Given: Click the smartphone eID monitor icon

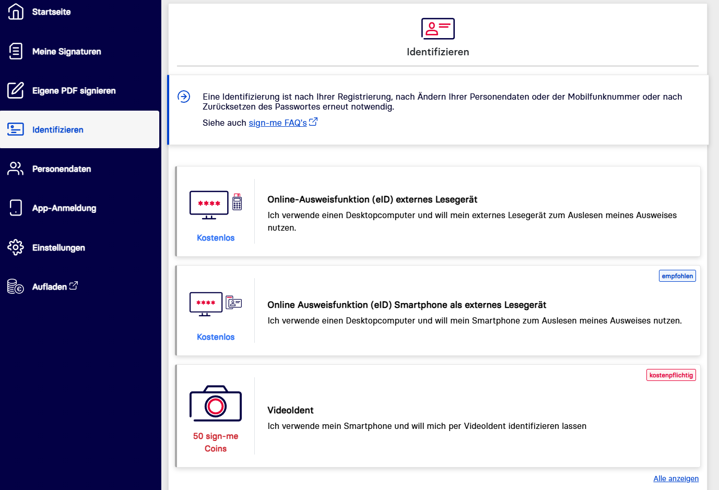Looking at the screenshot, I should [x=206, y=304].
